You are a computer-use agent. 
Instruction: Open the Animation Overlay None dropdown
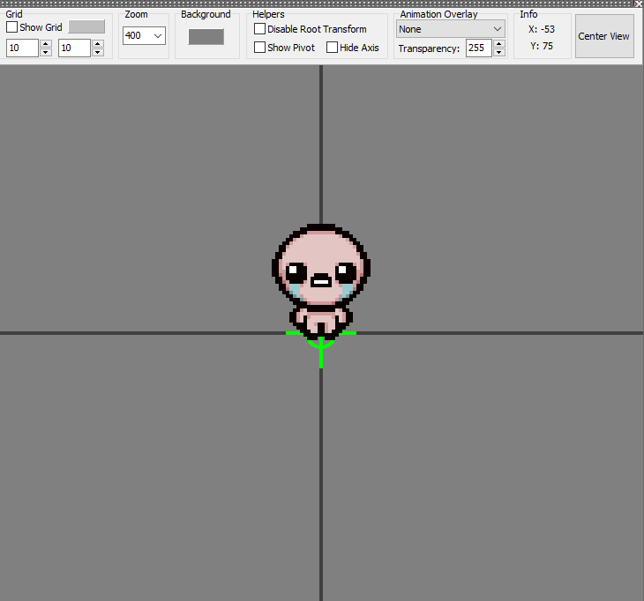click(451, 29)
